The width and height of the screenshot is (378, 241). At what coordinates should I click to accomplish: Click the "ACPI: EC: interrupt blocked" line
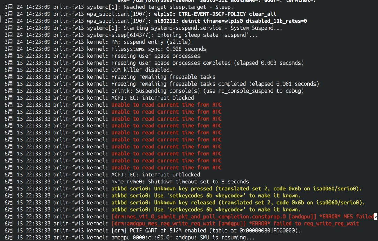tap(153, 98)
